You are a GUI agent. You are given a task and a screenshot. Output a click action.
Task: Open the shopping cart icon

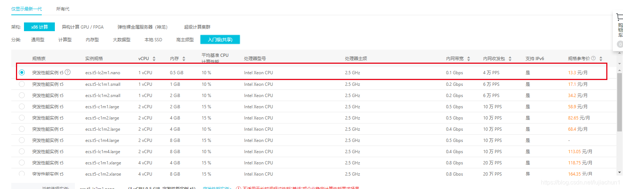[x=620, y=17]
